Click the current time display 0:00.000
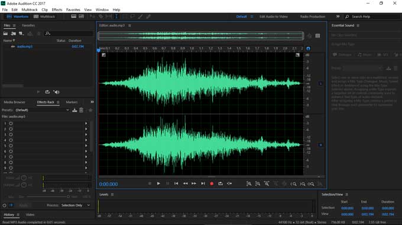The width and height of the screenshot is (402, 225). 108,184
